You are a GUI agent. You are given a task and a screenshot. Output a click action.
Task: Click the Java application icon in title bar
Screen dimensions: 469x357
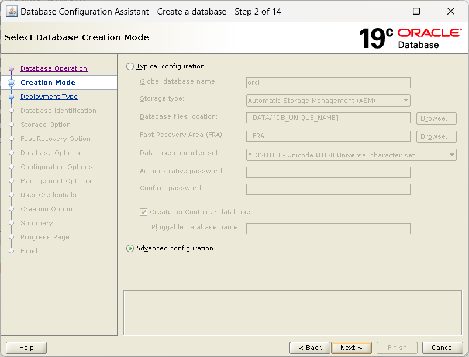11,12
